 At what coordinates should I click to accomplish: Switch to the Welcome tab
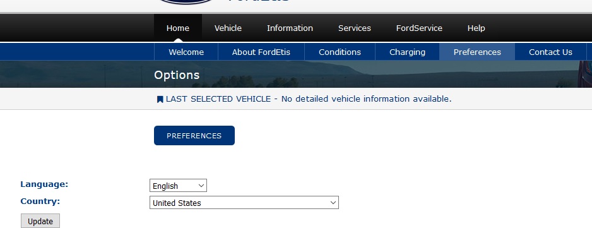pyautogui.click(x=186, y=52)
